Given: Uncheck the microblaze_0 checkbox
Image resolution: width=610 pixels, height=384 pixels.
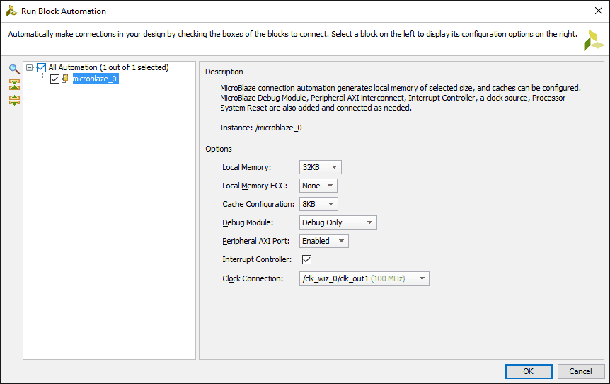Looking at the screenshot, I should (54, 79).
